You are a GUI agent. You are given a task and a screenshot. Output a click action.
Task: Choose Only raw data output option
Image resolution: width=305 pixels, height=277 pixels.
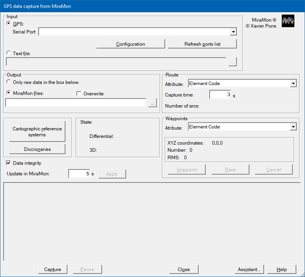[9, 82]
